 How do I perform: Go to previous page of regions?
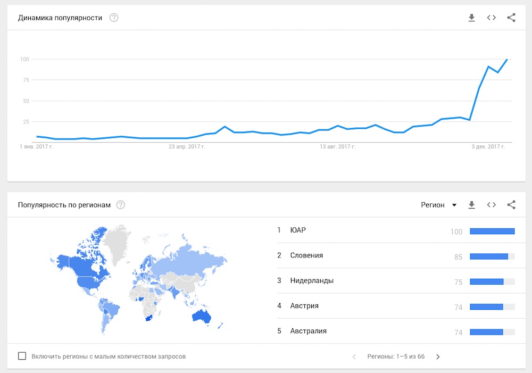pos(354,357)
